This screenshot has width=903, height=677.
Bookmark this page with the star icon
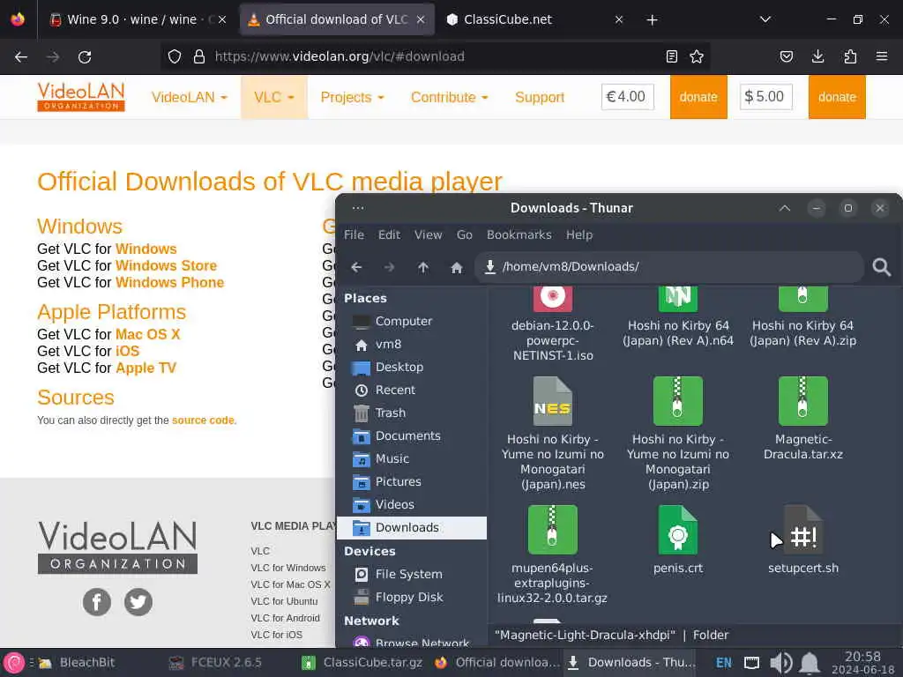coord(697,56)
